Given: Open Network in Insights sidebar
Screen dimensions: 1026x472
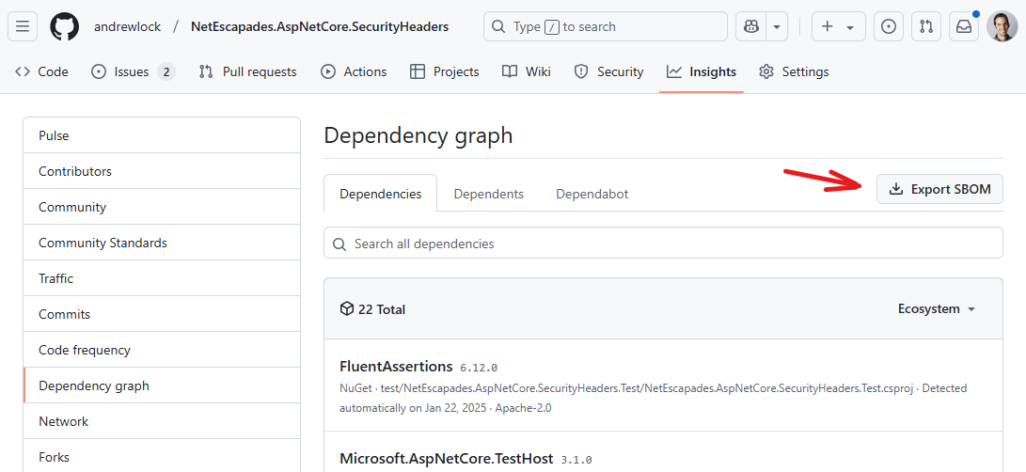Looking at the screenshot, I should click(162, 421).
